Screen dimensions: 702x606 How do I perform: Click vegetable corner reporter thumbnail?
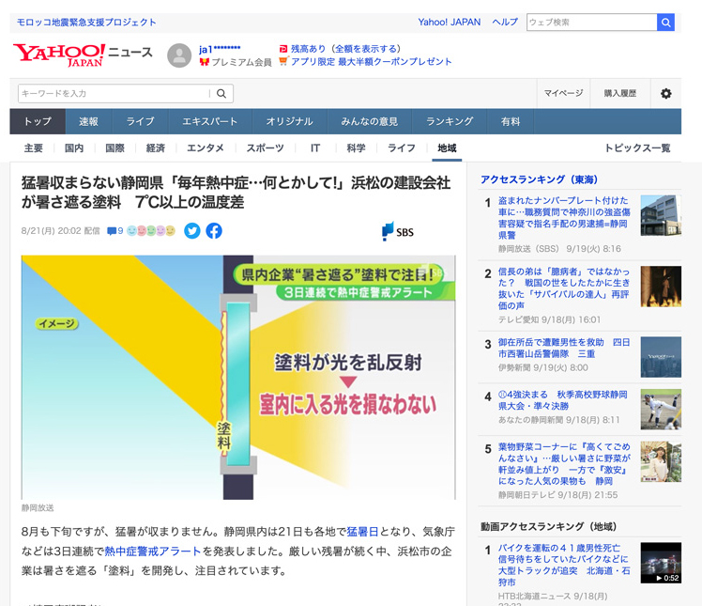pos(661,461)
